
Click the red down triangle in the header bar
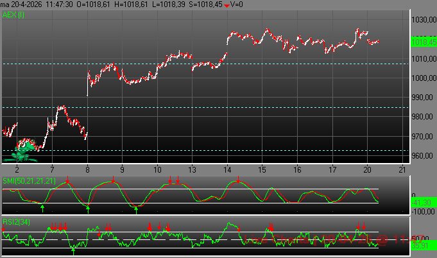tap(226, 5)
